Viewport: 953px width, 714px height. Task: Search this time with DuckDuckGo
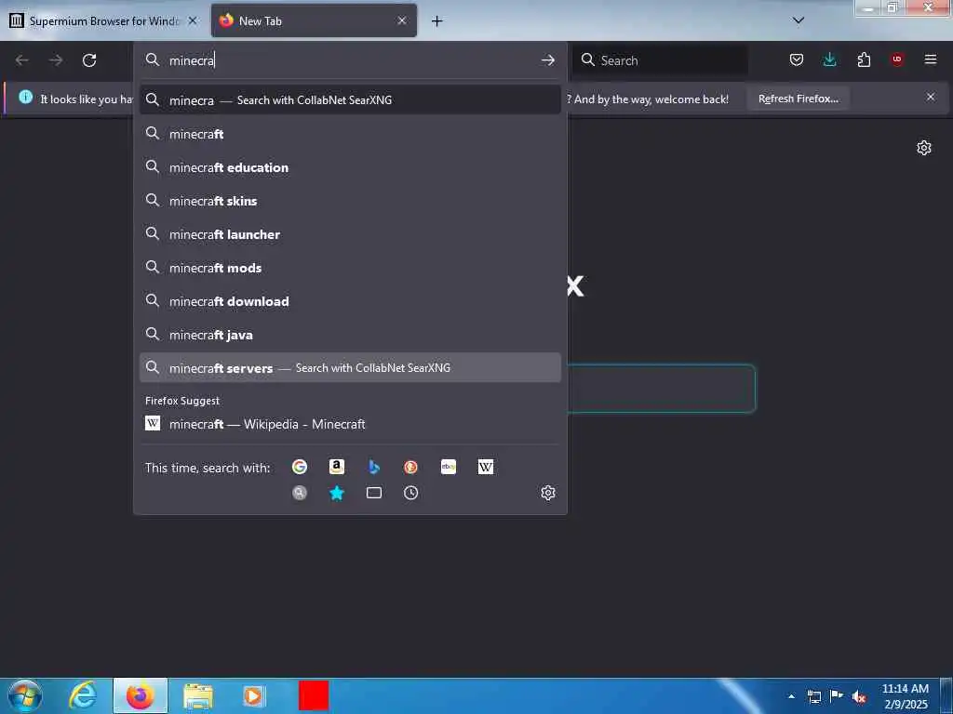410,467
